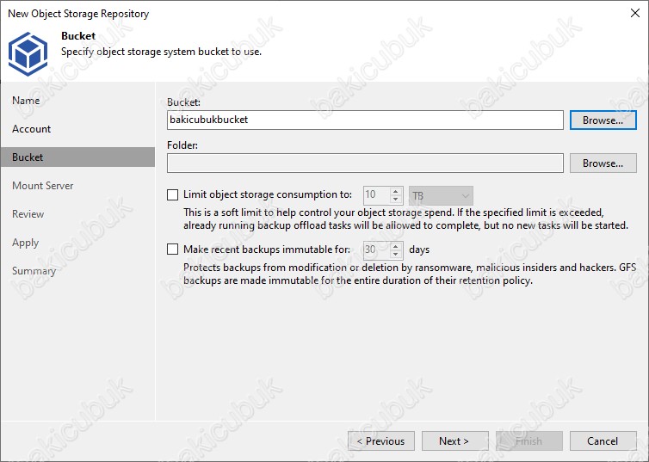Select the Bucket wizard step
Image resolution: width=649 pixels, height=462 pixels.
(x=77, y=157)
